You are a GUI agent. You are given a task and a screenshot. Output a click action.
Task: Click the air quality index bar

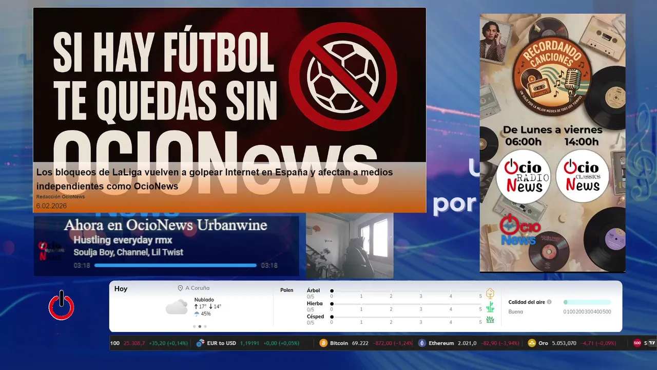tap(587, 302)
